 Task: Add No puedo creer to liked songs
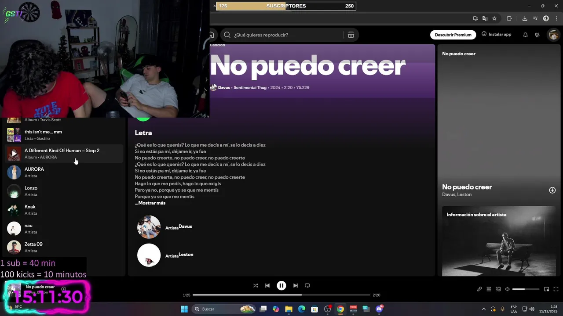552,190
